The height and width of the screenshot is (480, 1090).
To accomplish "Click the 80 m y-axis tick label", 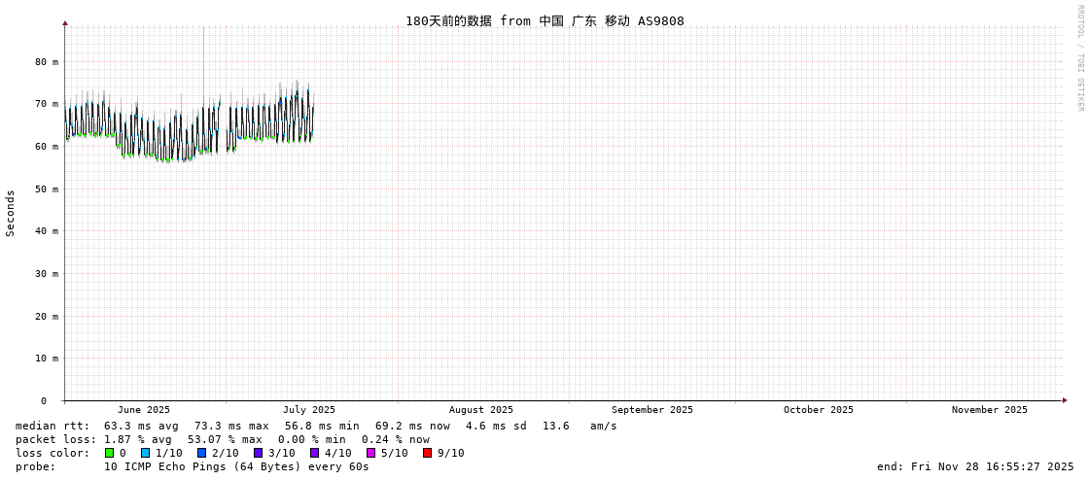I will 47,61.
